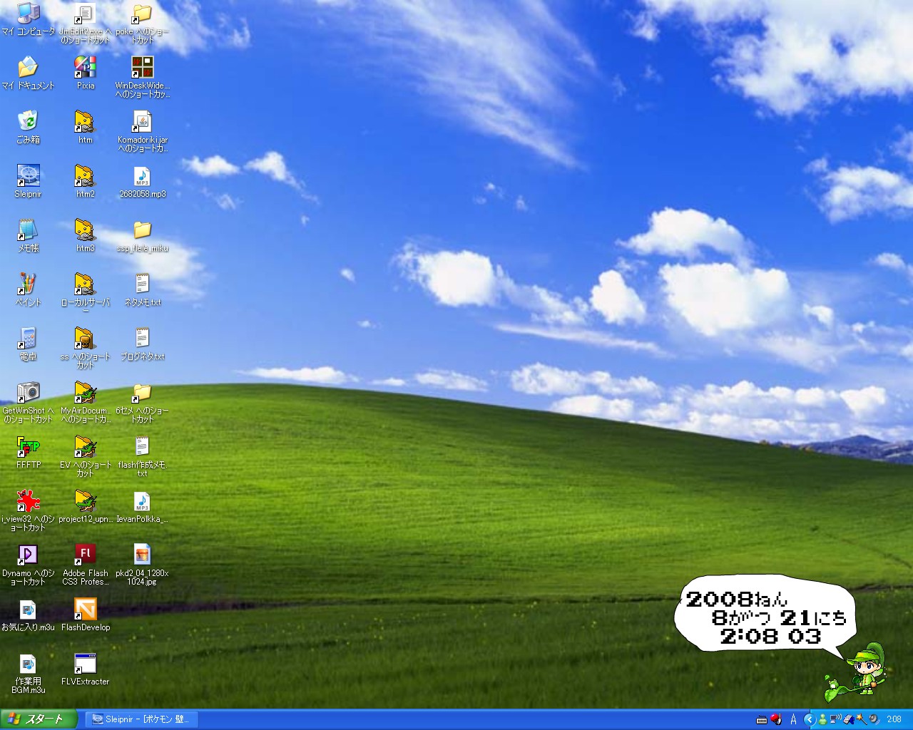Open Adobe Flash CS3 Professional shortcut

[85, 556]
